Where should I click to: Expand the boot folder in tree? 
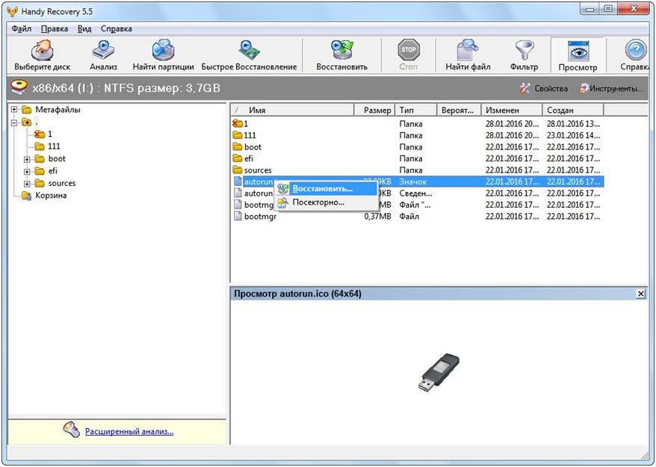pos(27,159)
